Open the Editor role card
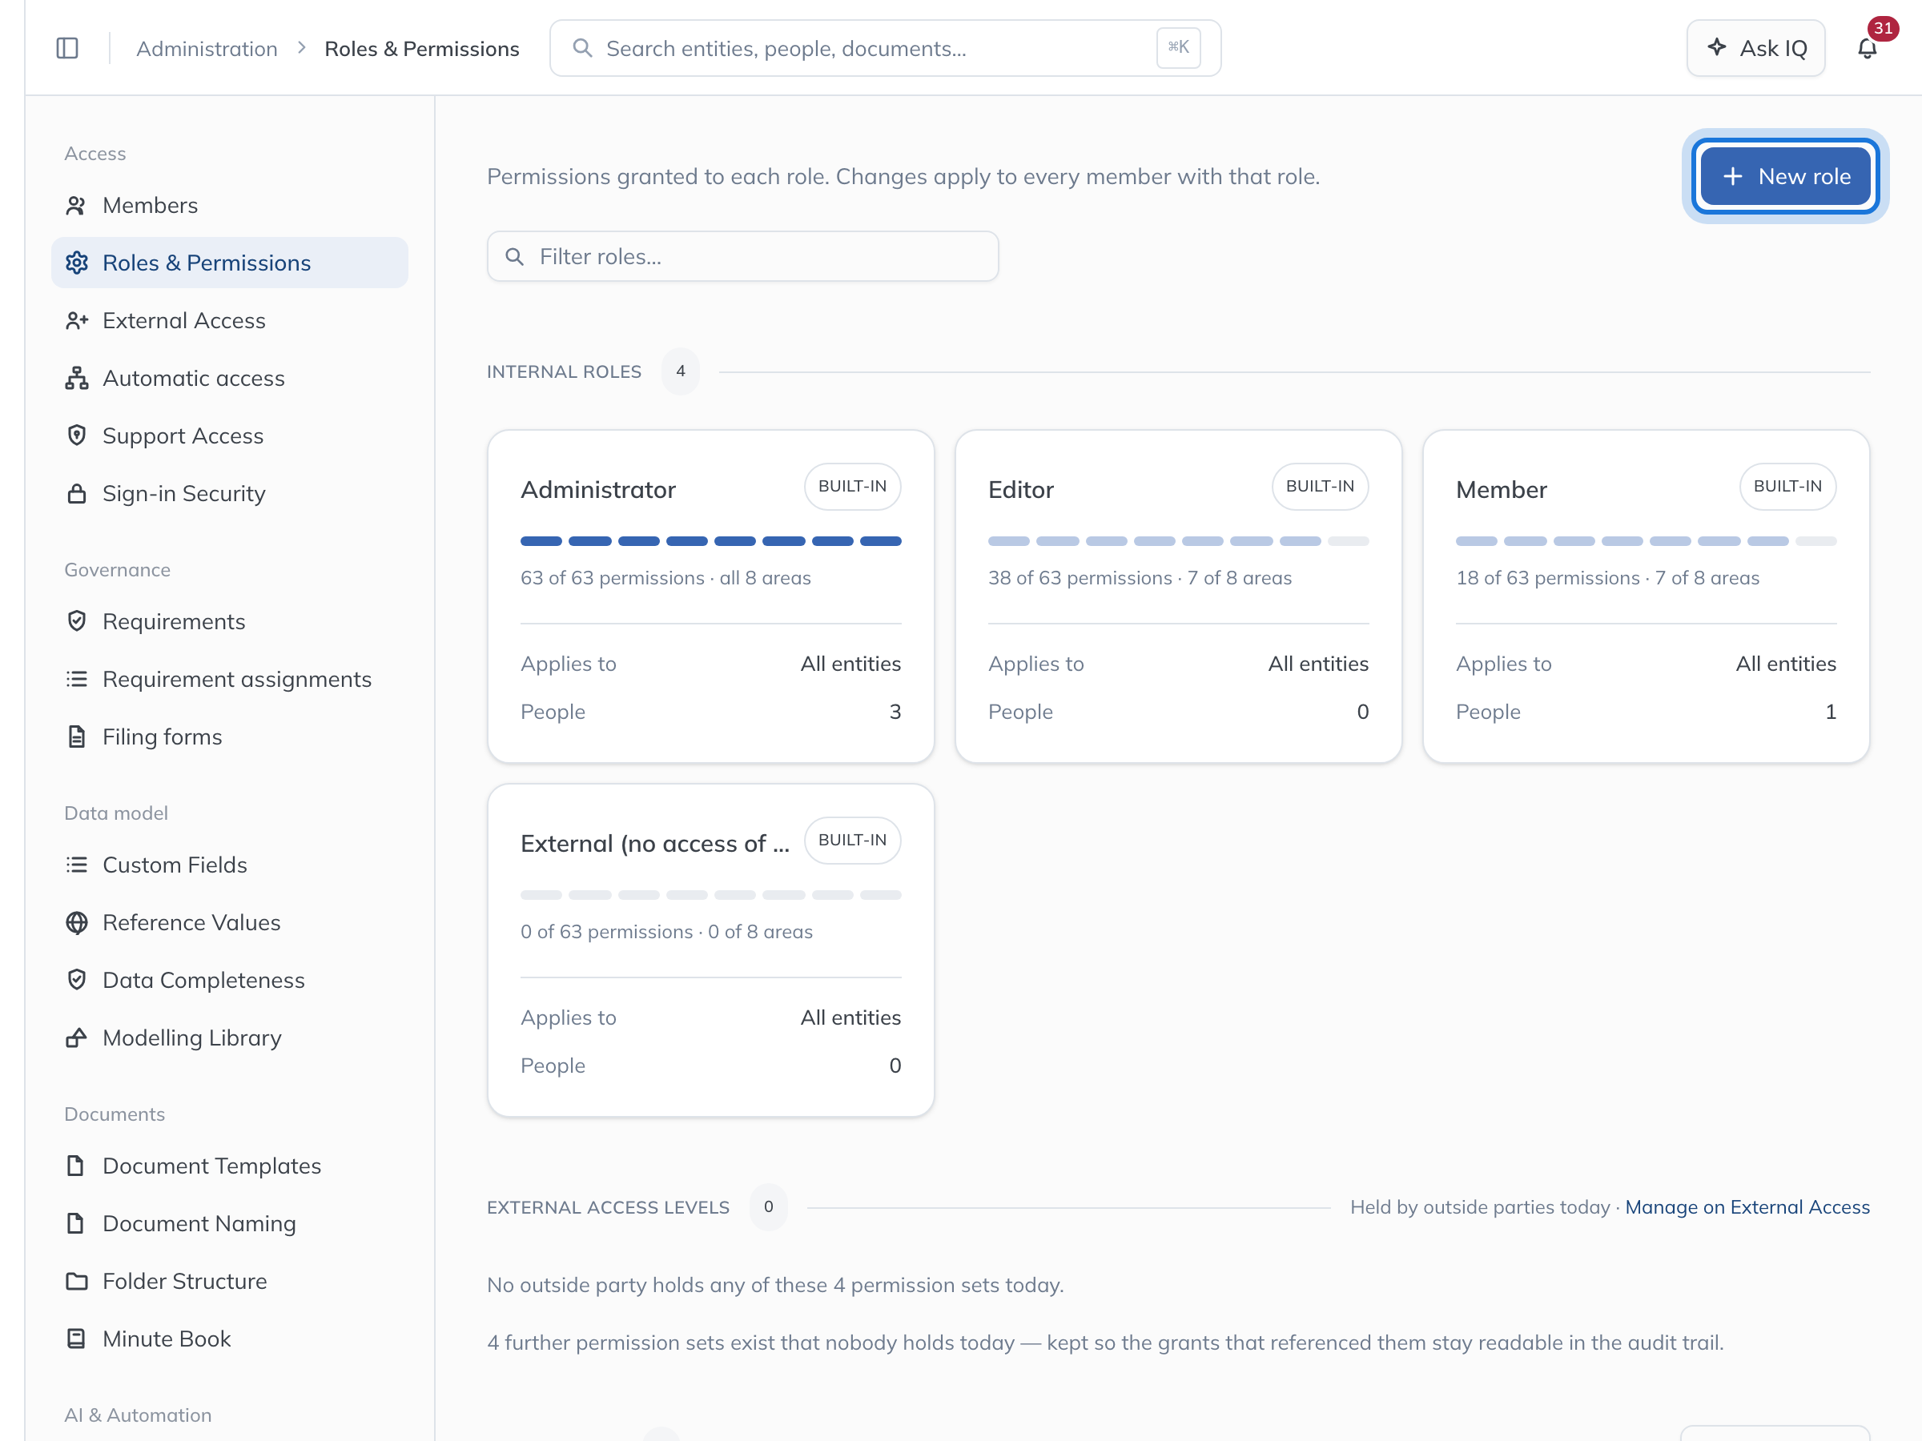1922x1441 pixels. click(x=1178, y=596)
